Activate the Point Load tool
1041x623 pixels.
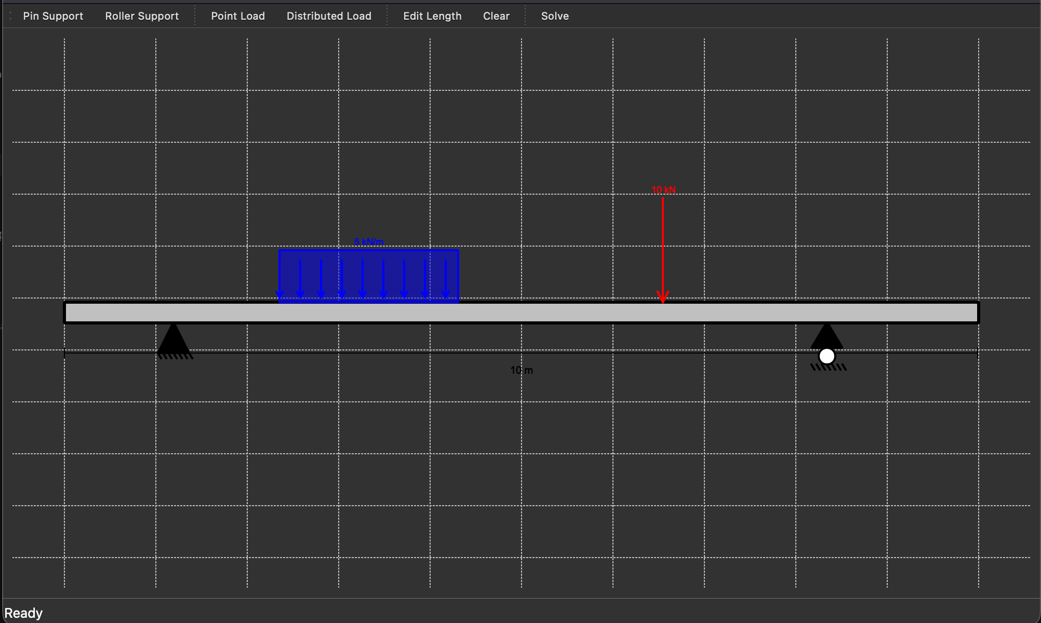(238, 16)
